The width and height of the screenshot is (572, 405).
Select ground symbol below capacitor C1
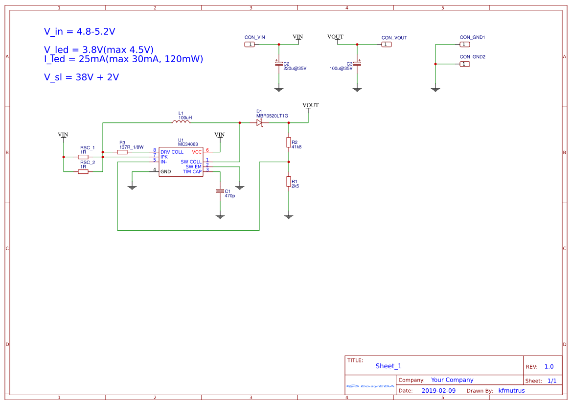coord(220,217)
